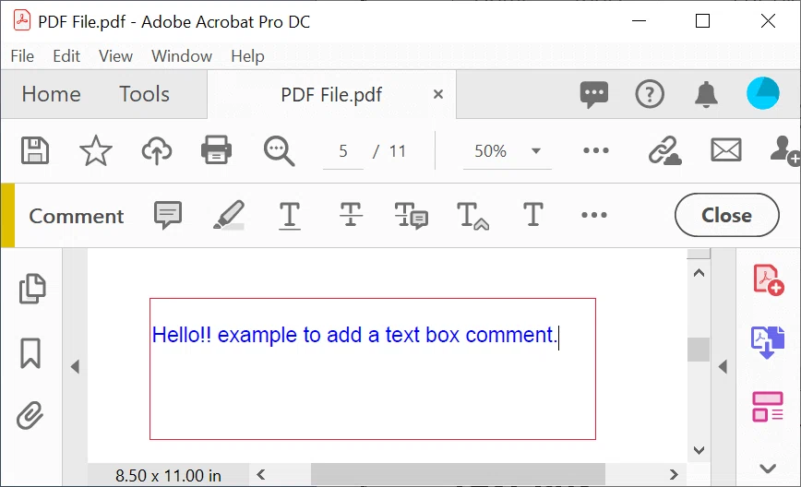Select the PDF File.pdf document tab
801x487 pixels.
coord(331,95)
